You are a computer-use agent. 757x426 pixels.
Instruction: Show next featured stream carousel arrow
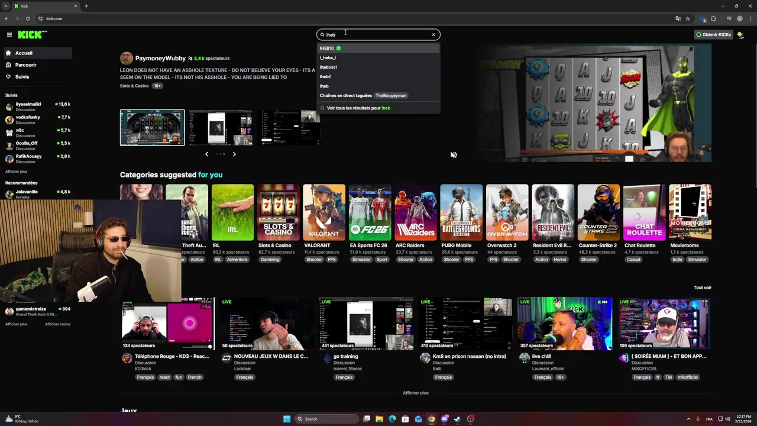234,154
